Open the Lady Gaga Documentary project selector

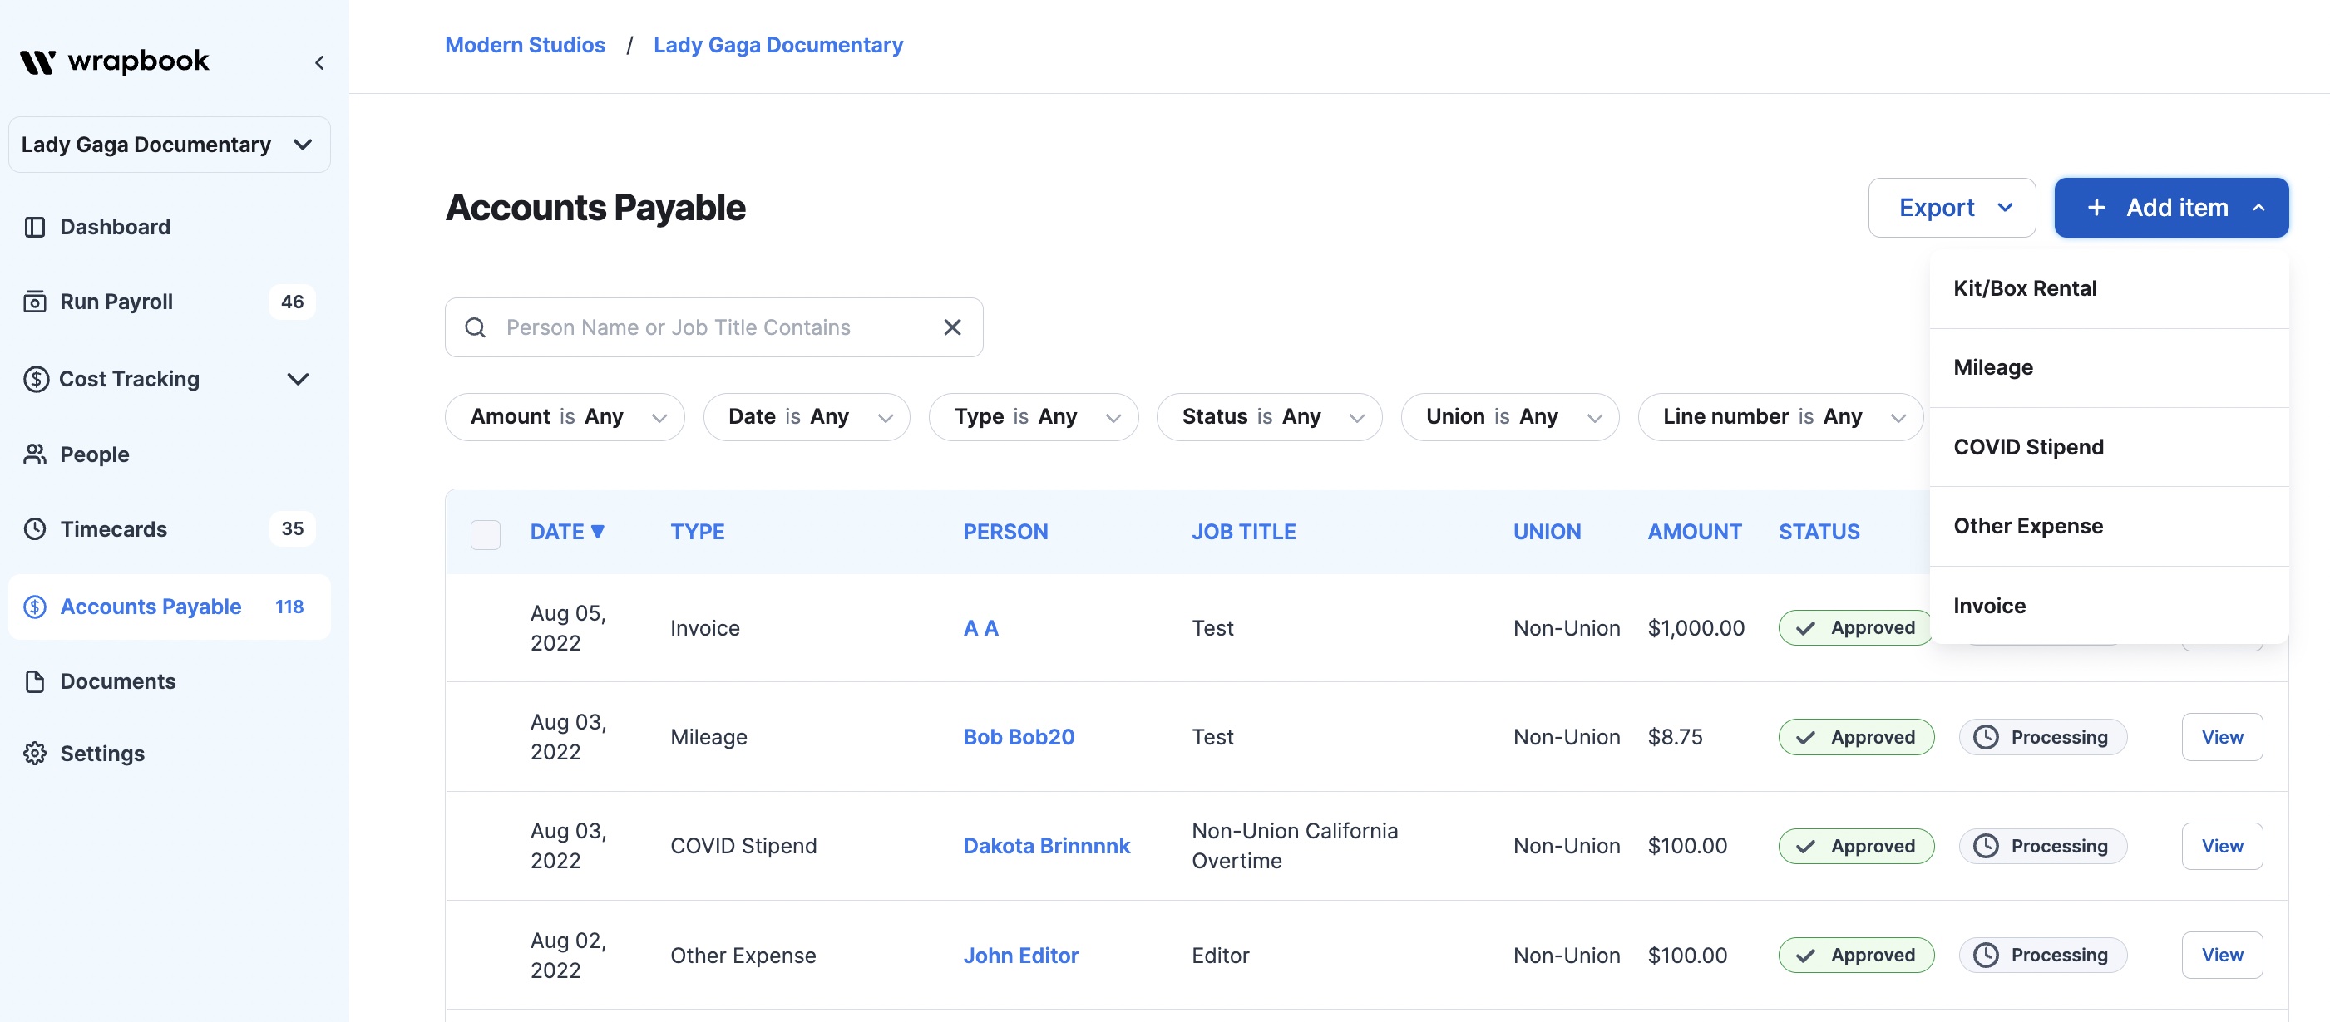(x=169, y=145)
